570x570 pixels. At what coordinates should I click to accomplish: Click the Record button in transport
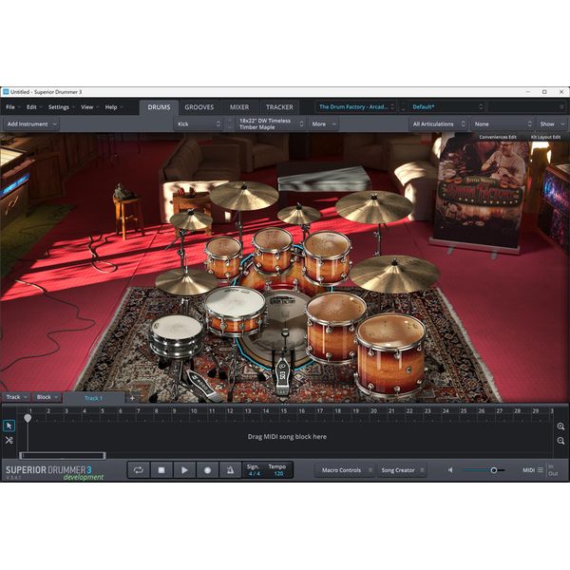tap(207, 470)
